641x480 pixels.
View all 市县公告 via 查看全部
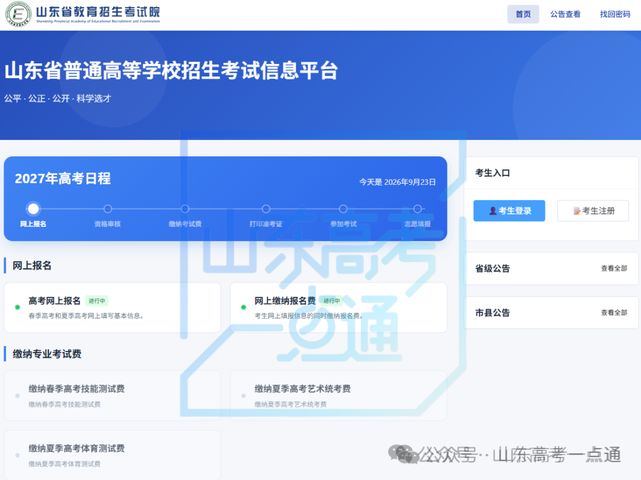[614, 313]
